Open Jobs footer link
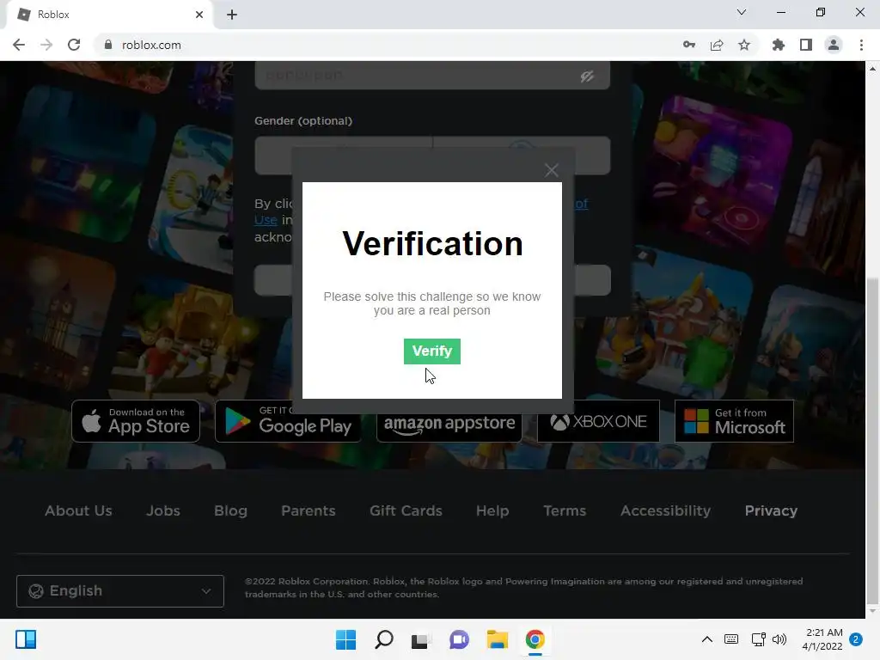 (163, 510)
